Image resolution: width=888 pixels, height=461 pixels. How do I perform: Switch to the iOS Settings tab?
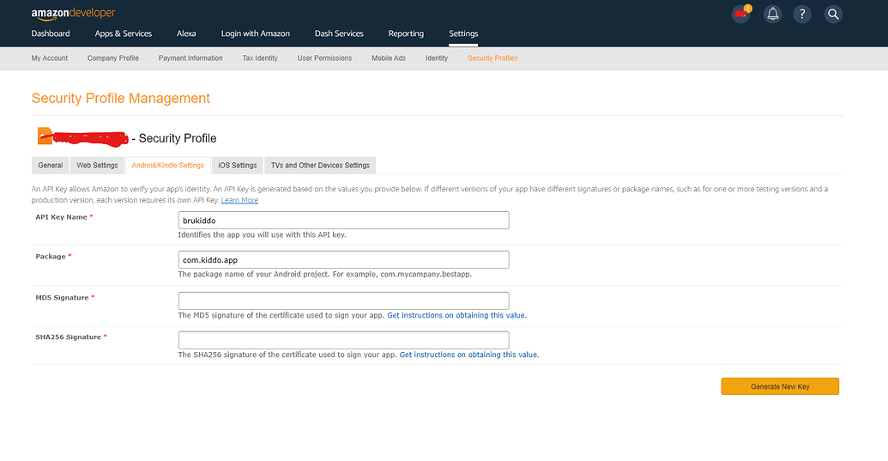click(x=238, y=166)
